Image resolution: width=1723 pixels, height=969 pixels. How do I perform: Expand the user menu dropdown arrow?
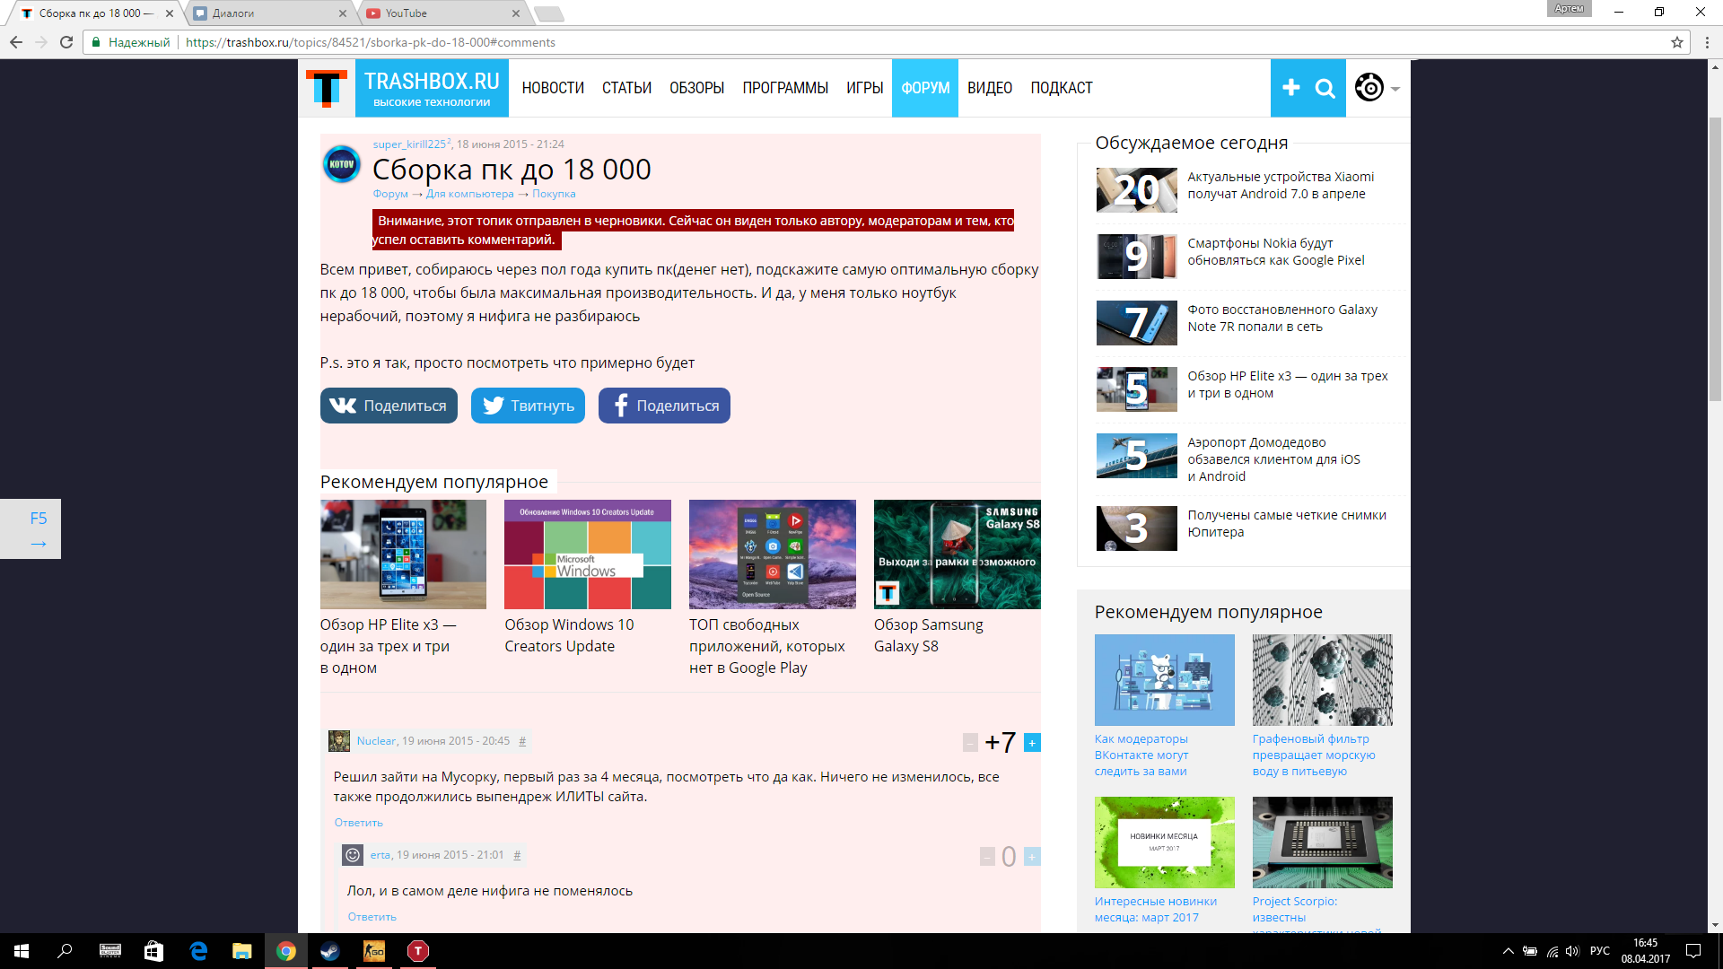coord(1395,89)
